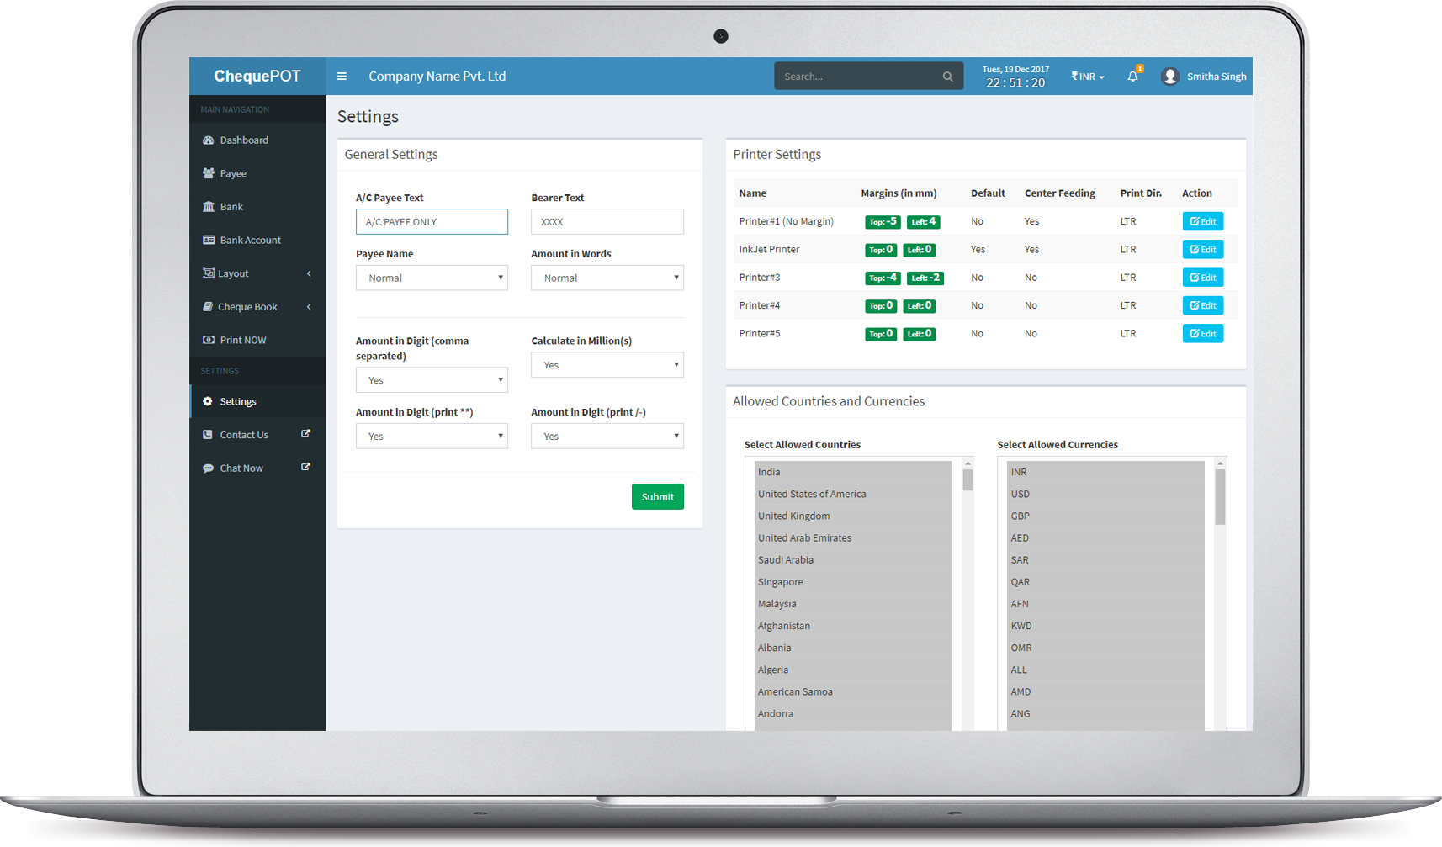1442x847 pixels.
Task: Open the INR currency dropdown
Action: 1088,77
